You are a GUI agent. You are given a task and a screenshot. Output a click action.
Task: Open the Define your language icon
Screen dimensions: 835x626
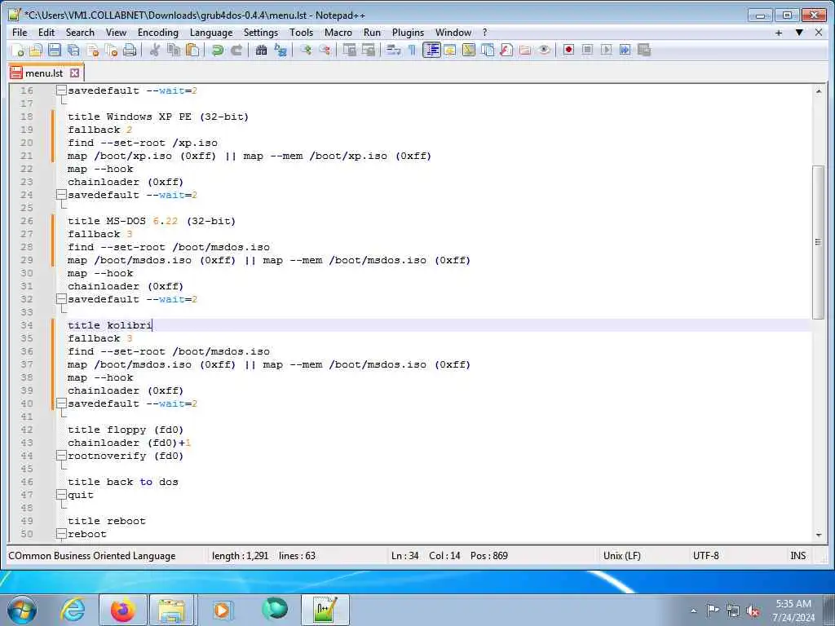[x=450, y=50]
